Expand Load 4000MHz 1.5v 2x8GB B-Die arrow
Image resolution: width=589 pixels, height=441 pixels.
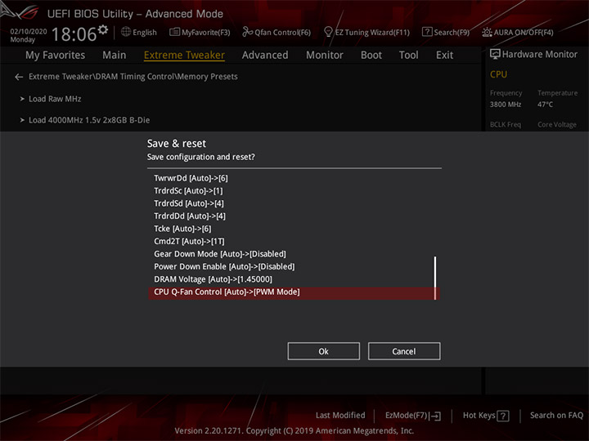point(22,120)
